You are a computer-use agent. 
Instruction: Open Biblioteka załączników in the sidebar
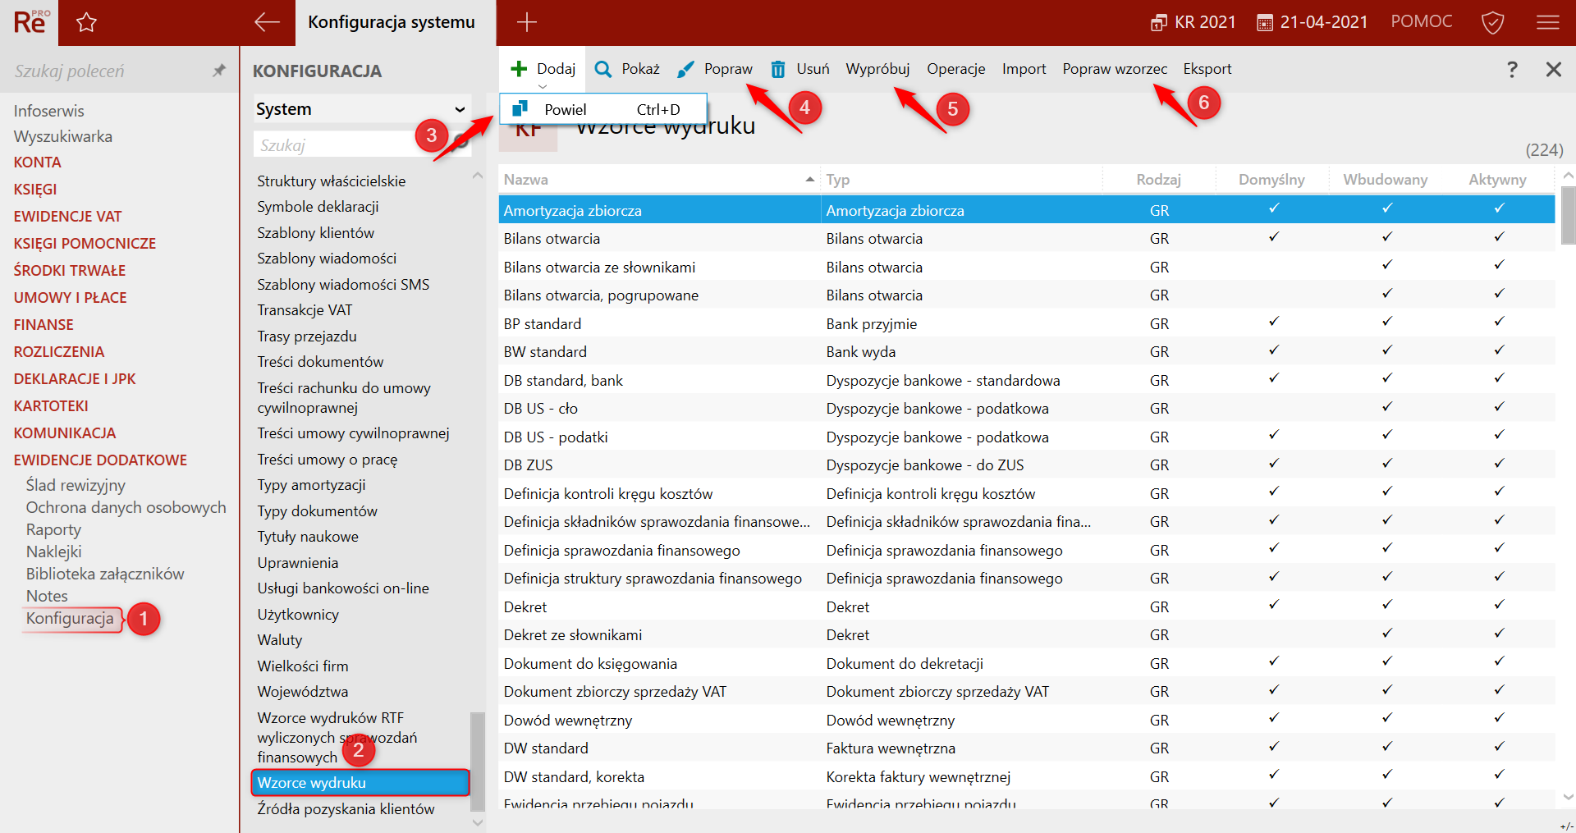click(105, 574)
